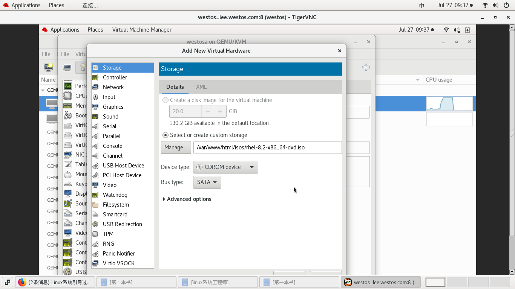This screenshot has height=289, width=515.
Task: Open inner VNC Places menu
Action: 95,30
